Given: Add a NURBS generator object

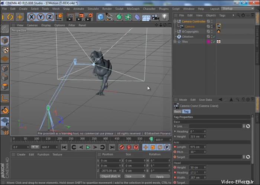Looking at the screenshot, I should point(119,17).
